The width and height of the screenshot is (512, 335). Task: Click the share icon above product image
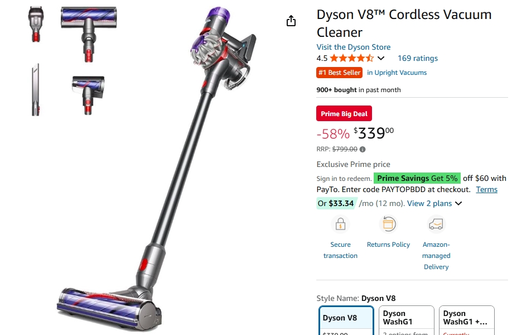291,21
